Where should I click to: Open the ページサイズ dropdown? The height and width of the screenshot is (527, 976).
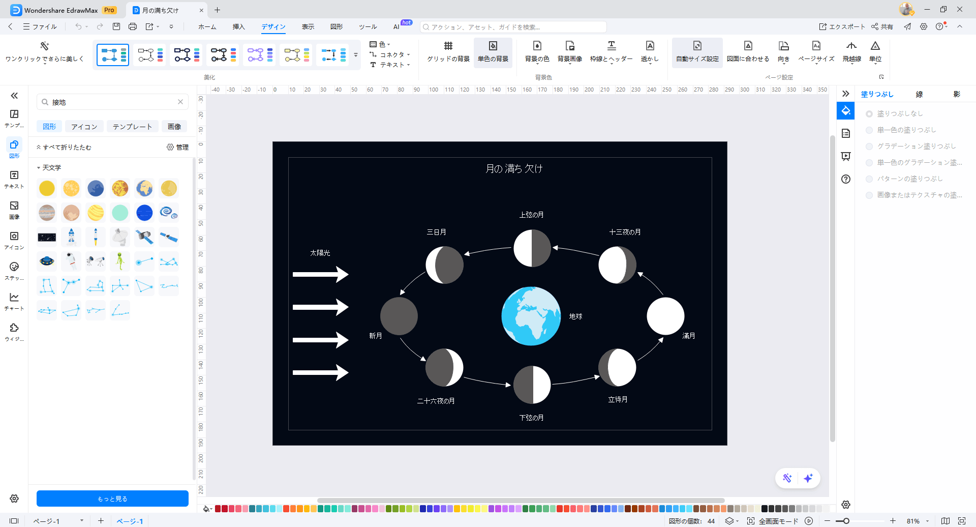coord(816,51)
